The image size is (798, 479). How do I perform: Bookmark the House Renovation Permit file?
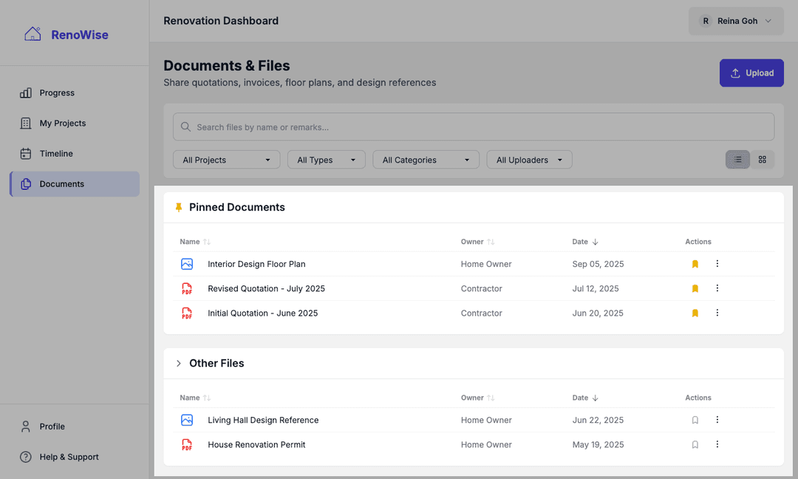[x=695, y=444]
